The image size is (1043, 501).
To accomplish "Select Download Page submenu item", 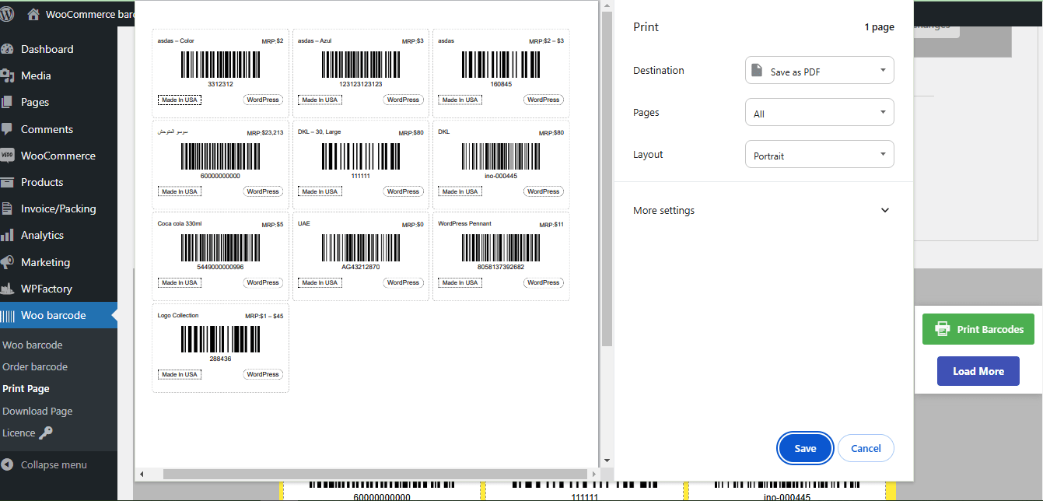I will tap(37, 411).
